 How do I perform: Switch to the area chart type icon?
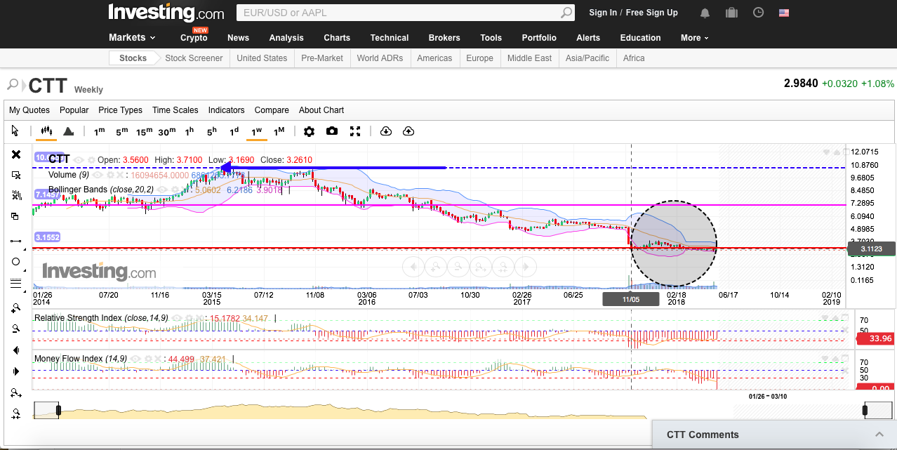(68, 131)
